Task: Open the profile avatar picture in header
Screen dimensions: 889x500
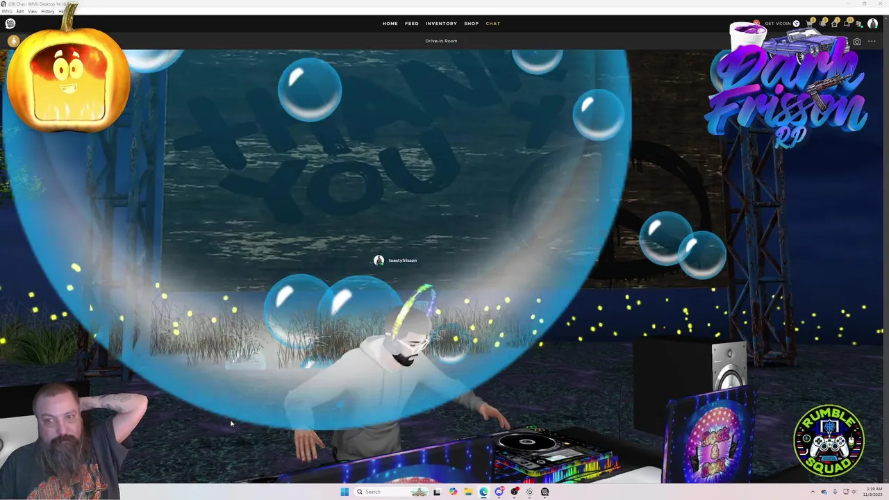Action: [872, 24]
